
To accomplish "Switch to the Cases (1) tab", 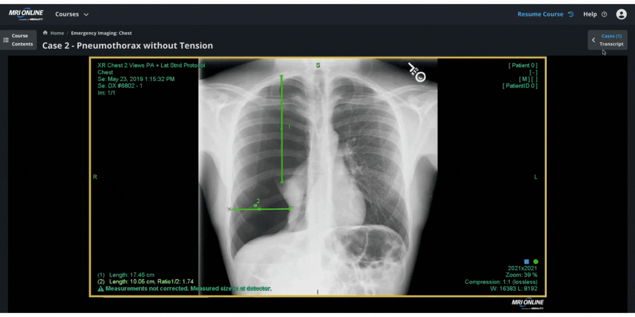I will (611, 36).
